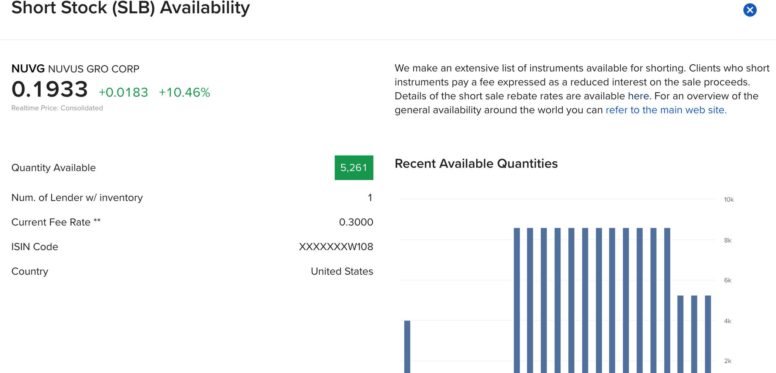The width and height of the screenshot is (776, 373).
Task: Click the Num. of Lender w/ inventory label
Action: click(77, 197)
